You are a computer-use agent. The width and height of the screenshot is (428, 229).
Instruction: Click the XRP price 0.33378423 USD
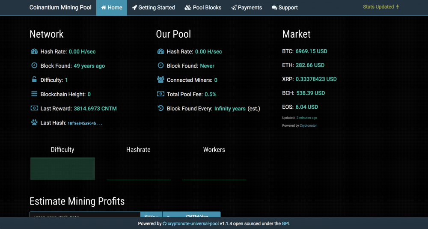coord(316,79)
